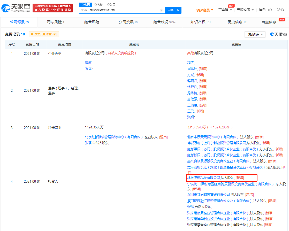Click the bell icon for change notifications
The image size is (289, 231).
point(32,34)
